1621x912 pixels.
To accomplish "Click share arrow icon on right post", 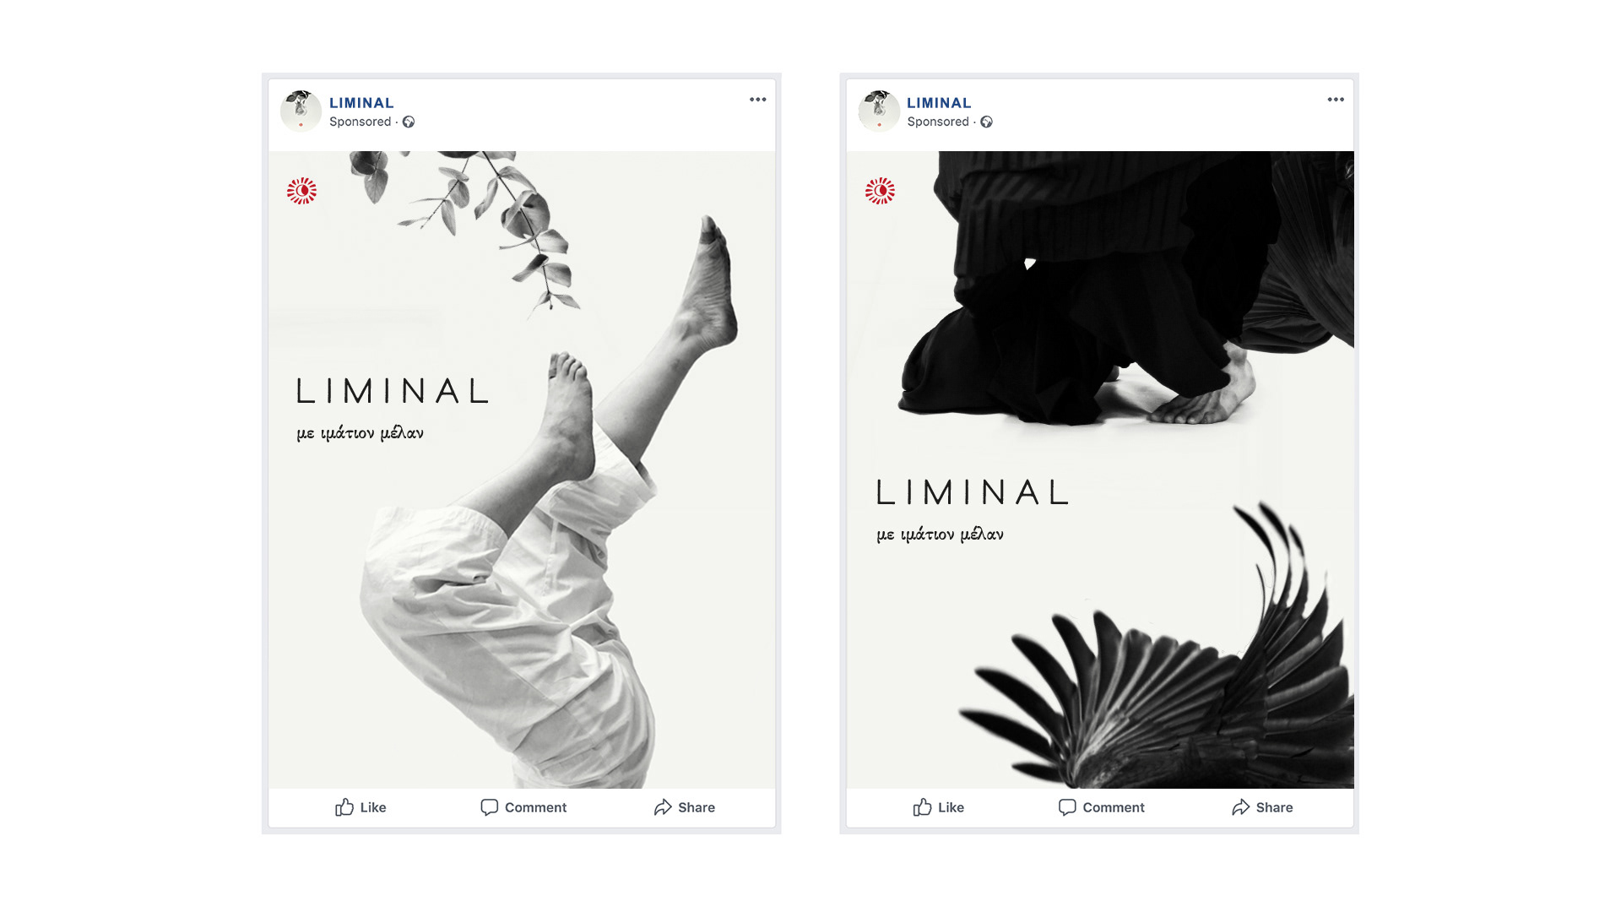I will tap(1240, 807).
